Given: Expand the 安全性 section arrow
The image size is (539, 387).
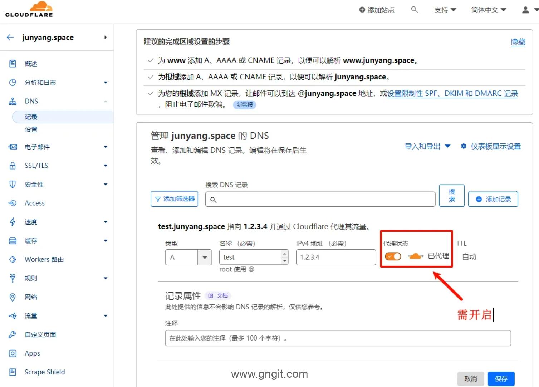Looking at the screenshot, I should [x=106, y=184].
